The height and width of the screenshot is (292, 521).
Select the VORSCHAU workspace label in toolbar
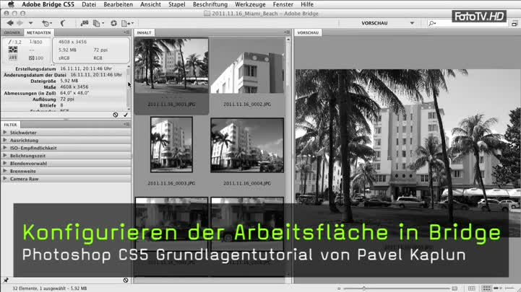[374, 23]
